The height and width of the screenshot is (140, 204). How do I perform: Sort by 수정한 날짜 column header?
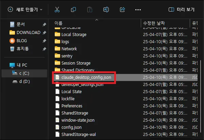click(x=154, y=23)
